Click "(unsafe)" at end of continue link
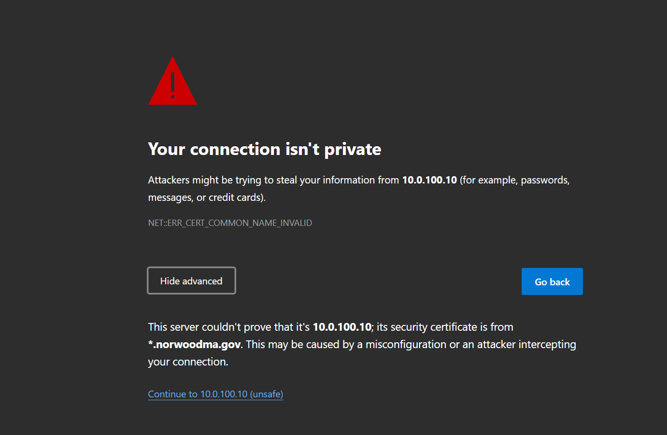 point(266,394)
